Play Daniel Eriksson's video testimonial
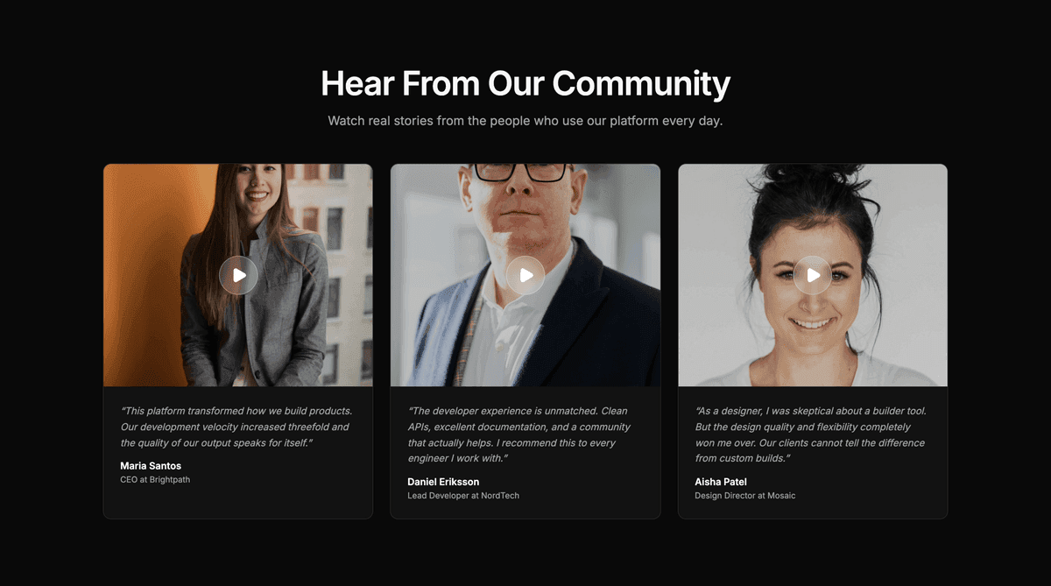Image resolution: width=1051 pixels, height=586 pixels. [x=525, y=275]
